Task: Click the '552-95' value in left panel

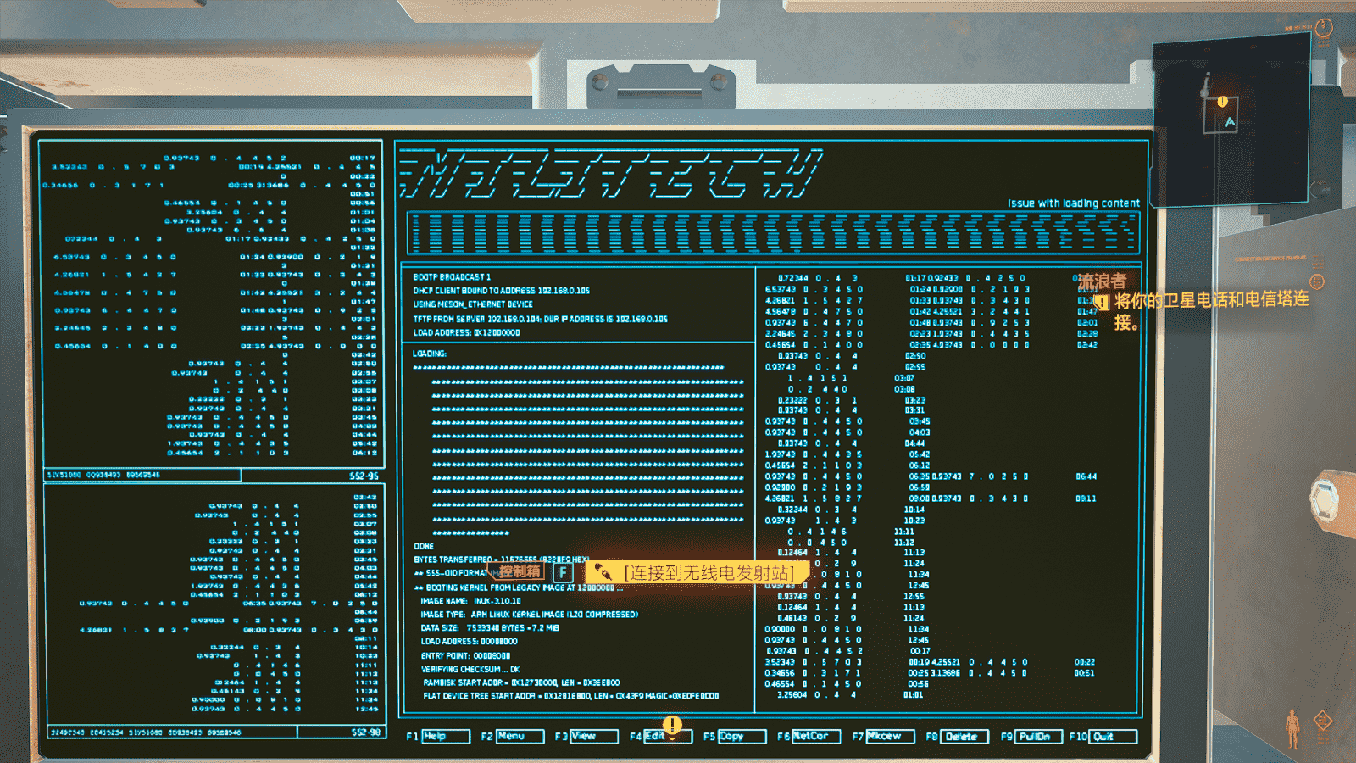Action: (364, 476)
